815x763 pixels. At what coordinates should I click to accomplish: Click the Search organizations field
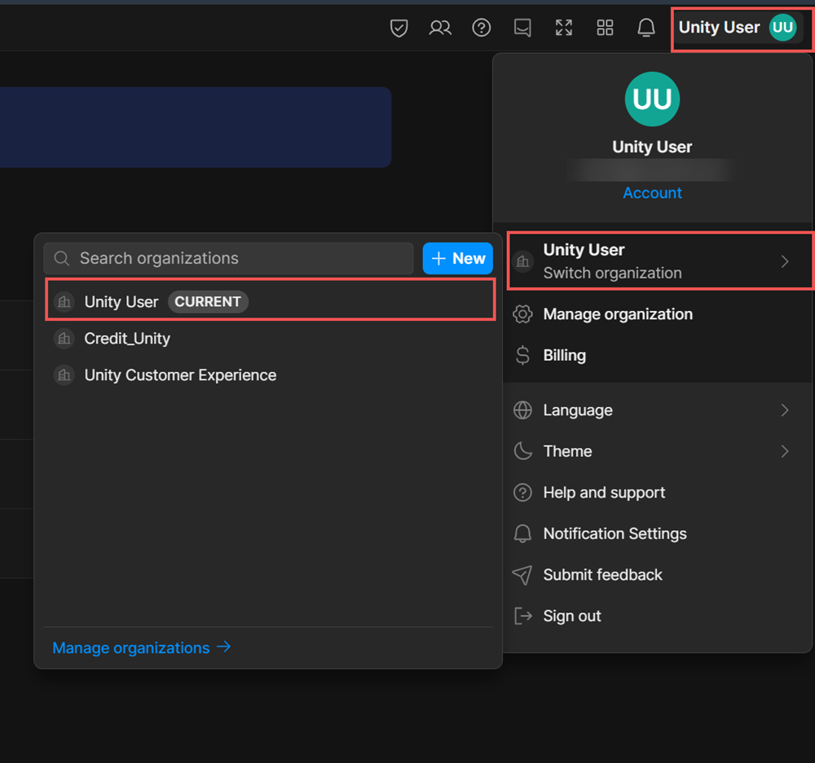[236, 258]
